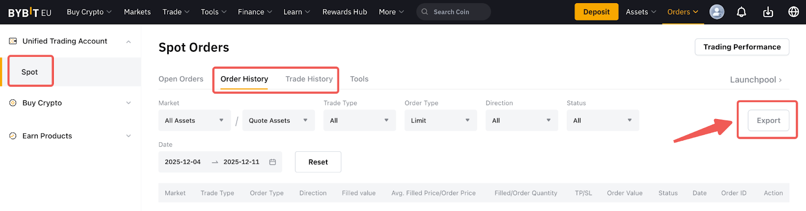The image size is (806, 211).
Task: Open the Direction filter dropdown
Action: 521,121
